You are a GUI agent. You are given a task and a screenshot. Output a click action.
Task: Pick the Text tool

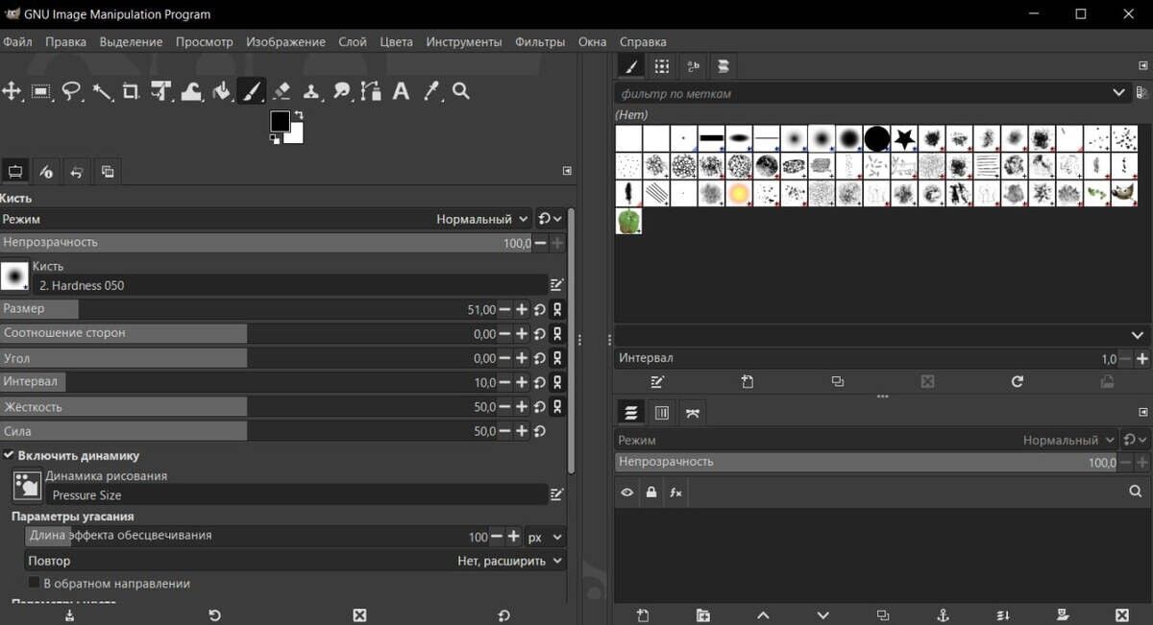[401, 91]
